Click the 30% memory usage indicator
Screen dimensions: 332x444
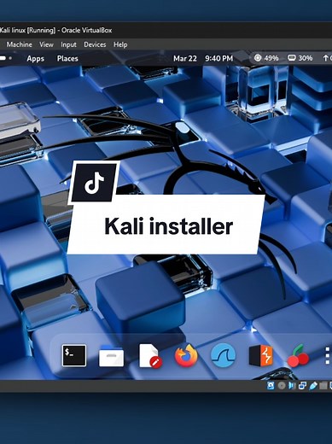tap(300, 58)
